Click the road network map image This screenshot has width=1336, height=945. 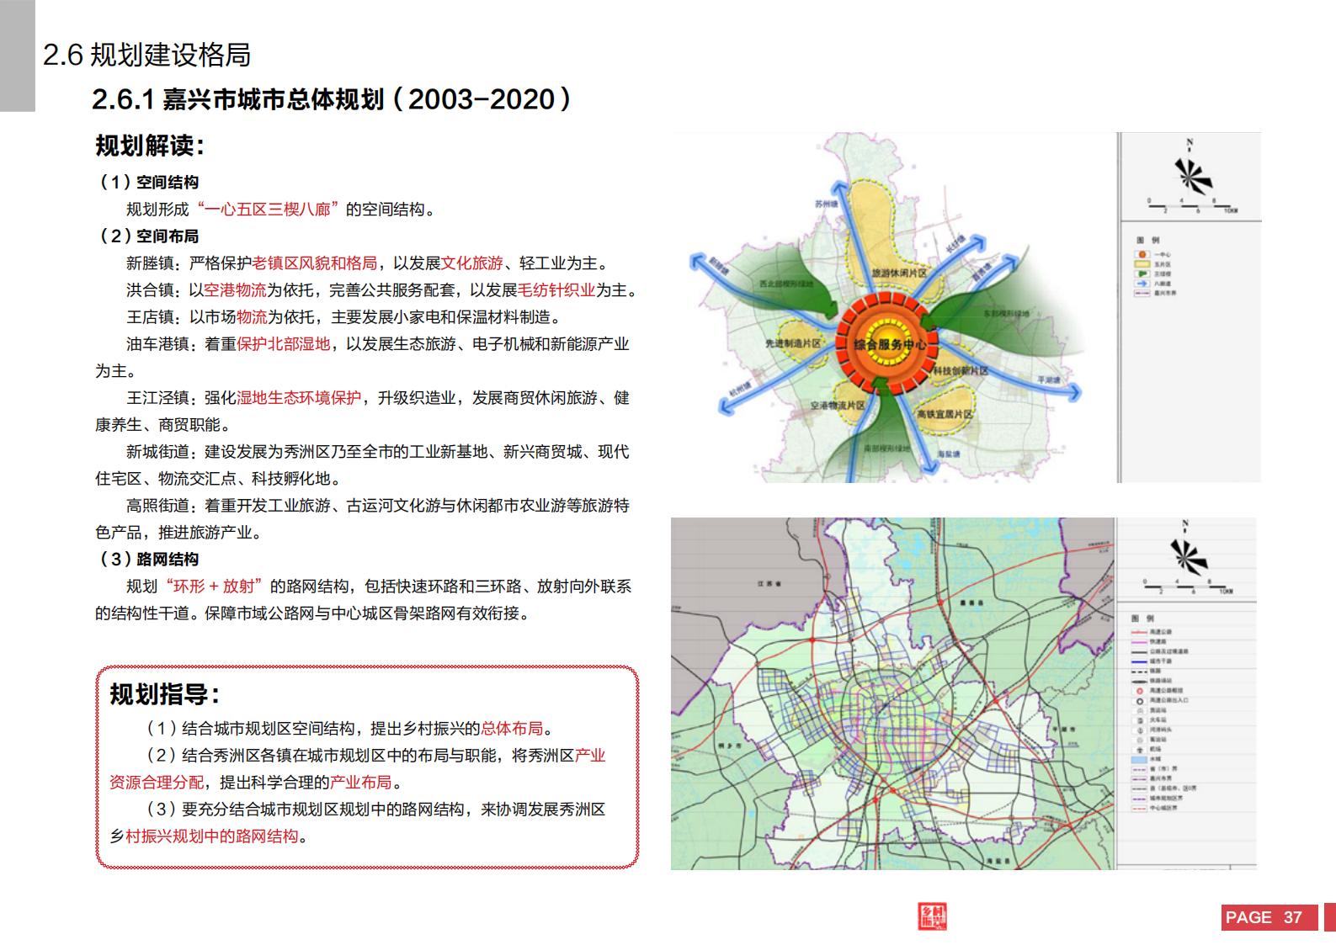click(892, 693)
